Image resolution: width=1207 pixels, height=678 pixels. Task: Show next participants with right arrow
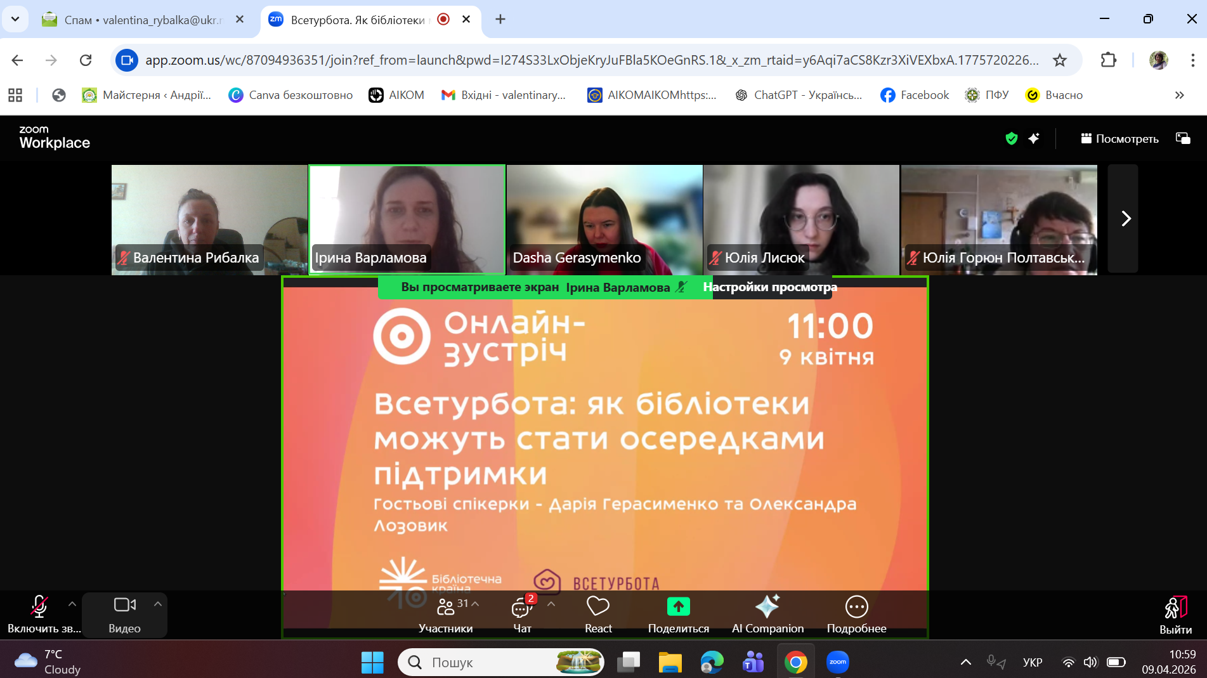[x=1125, y=219]
